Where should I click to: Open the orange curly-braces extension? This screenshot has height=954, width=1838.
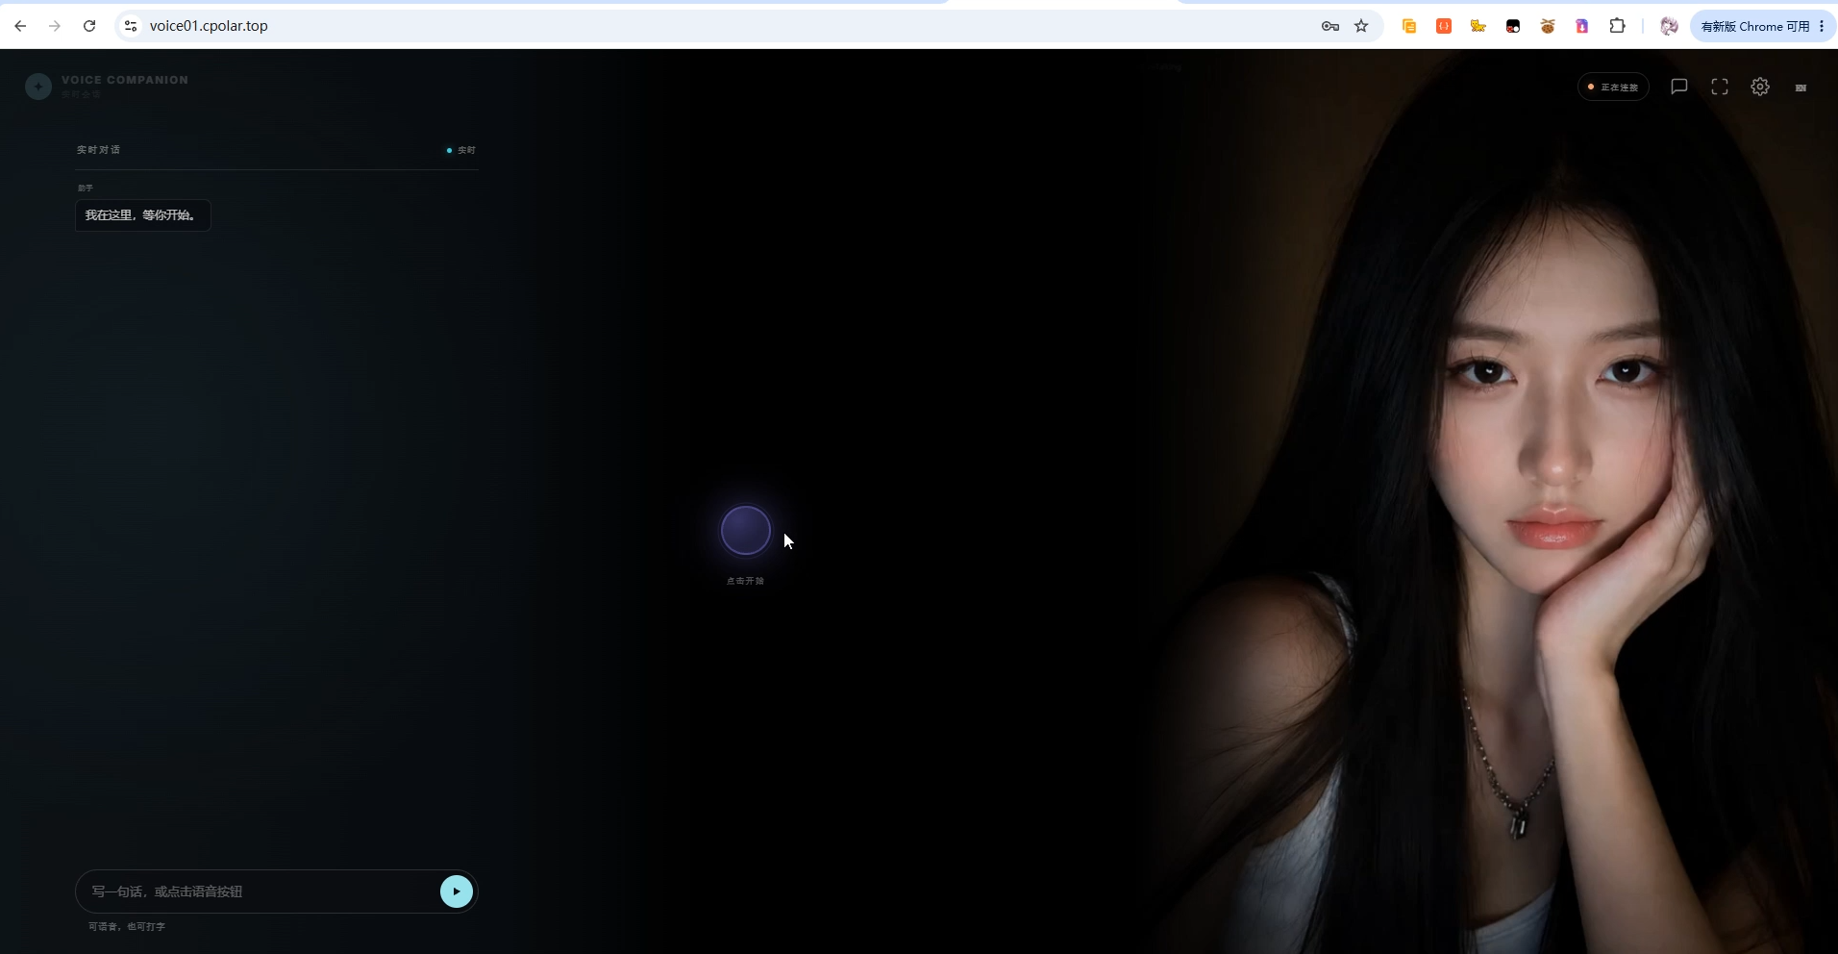pyautogui.click(x=1444, y=26)
